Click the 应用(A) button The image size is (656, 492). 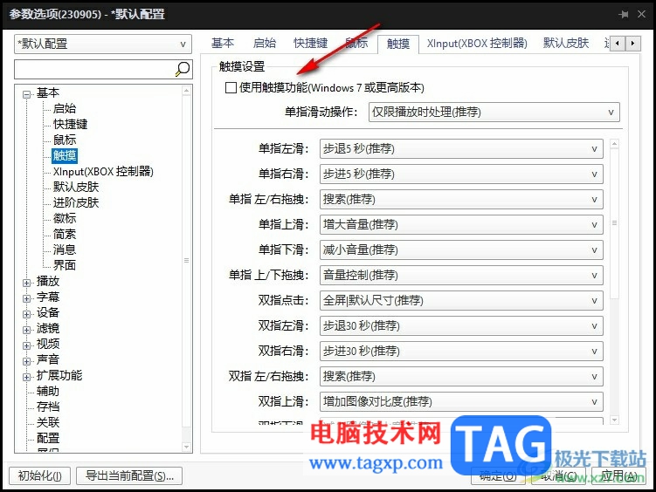click(x=618, y=476)
